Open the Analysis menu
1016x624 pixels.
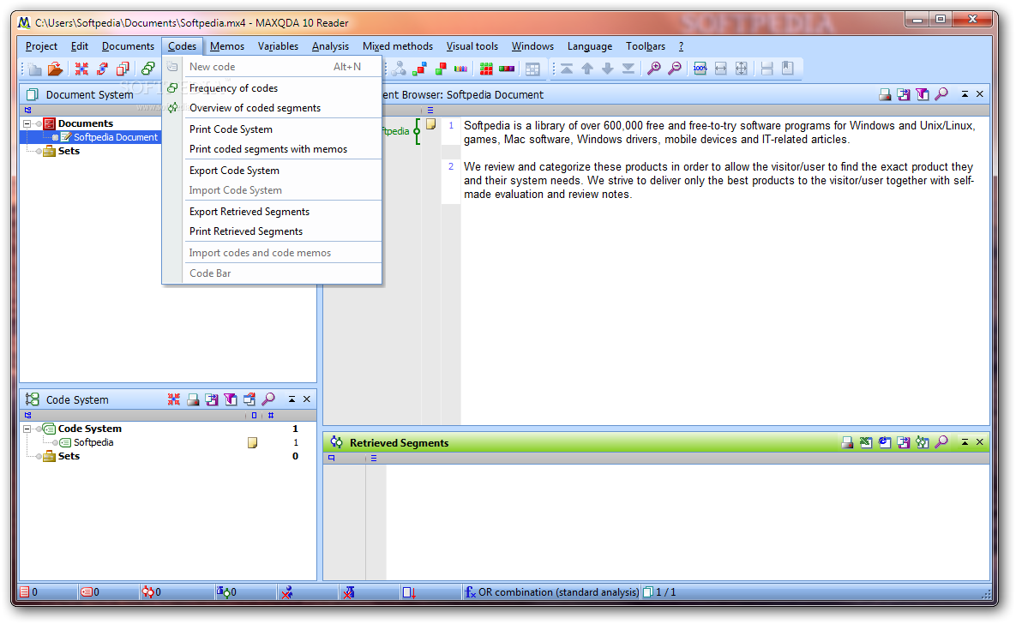pos(330,46)
